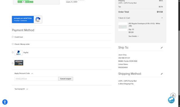This screenshot has height=107, width=180.
Task: Click the Order Total amount $11.58
Action: (160, 12)
